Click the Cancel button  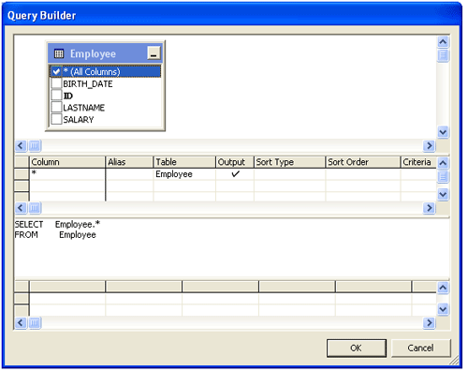click(x=420, y=348)
